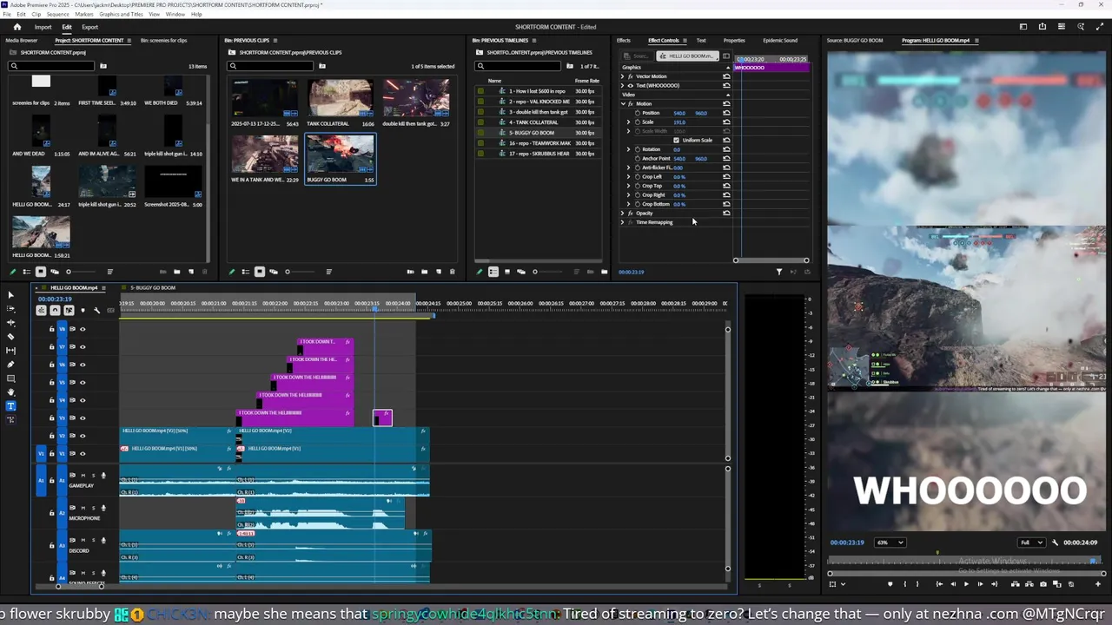The image size is (1112, 625).
Task: Collapse the Motion effect
Action: pos(622,103)
